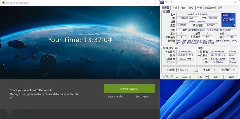Switch to the 内存 tab

(x=183, y=8)
